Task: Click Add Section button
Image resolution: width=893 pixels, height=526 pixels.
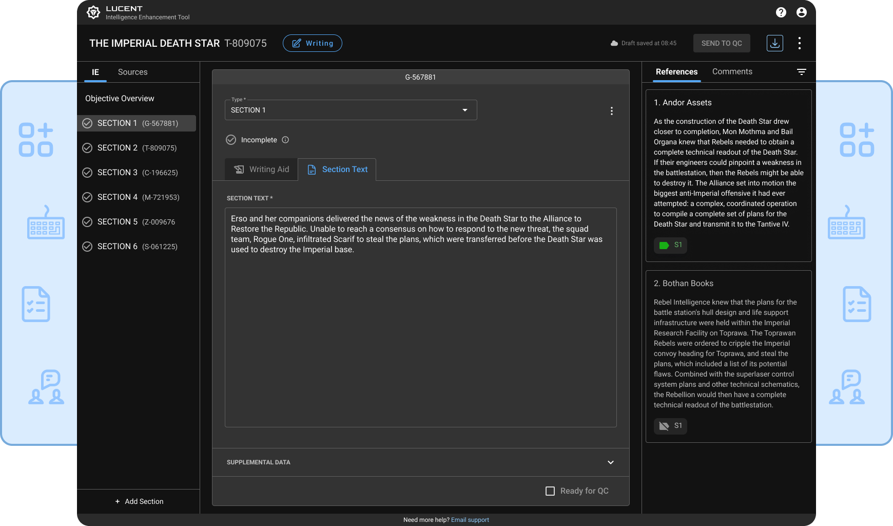Action: [x=139, y=501]
